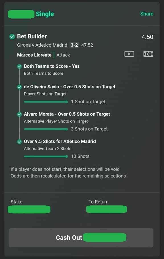Open the live stream play icon
Viewport: 164px width, 259px height.
129,54
